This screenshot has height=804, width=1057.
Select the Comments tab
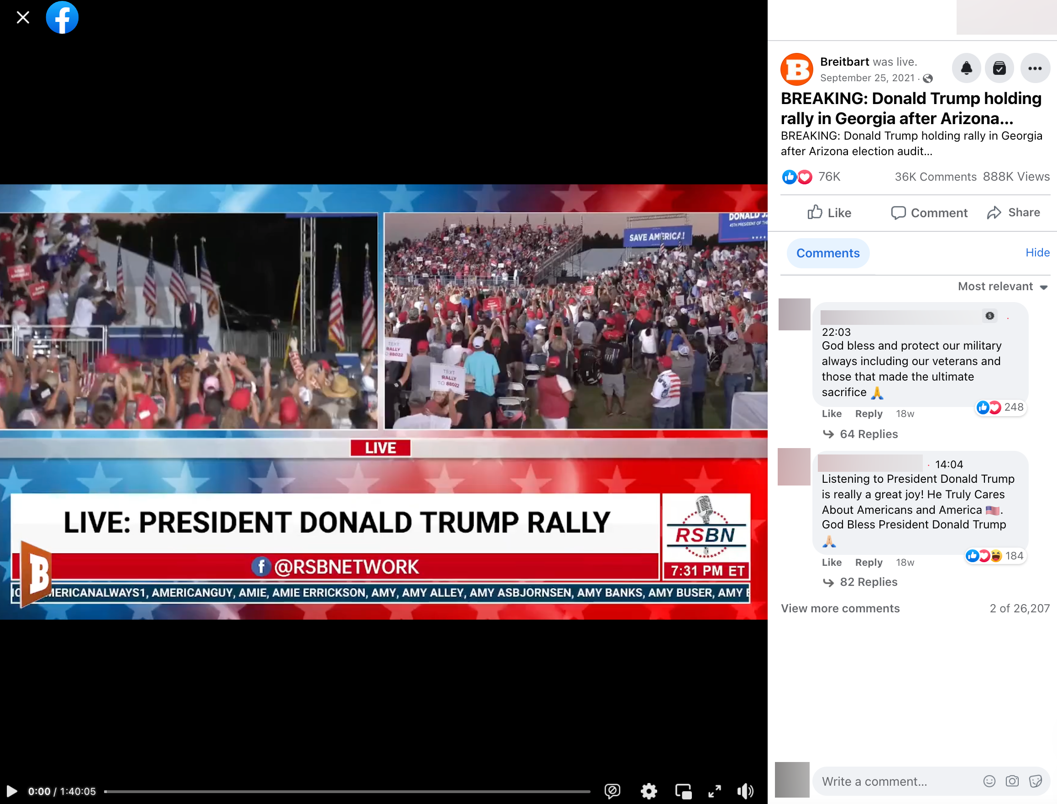[x=828, y=253]
